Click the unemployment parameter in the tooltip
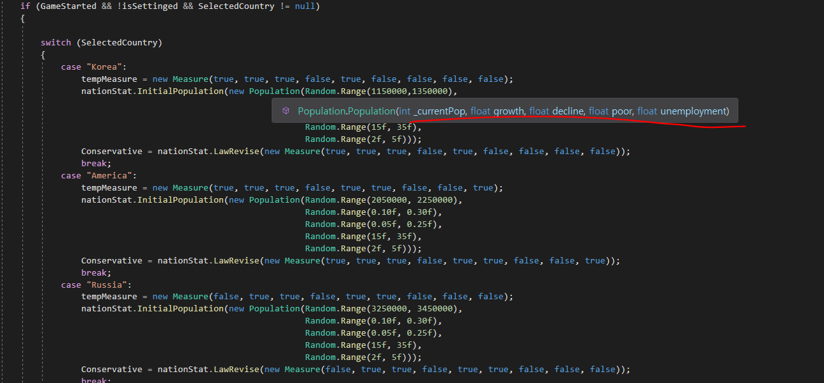 [694, 111]
